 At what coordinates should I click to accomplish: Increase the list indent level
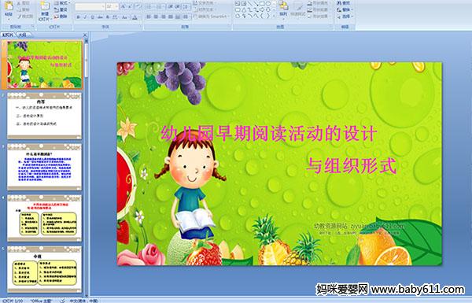(178, 6)
